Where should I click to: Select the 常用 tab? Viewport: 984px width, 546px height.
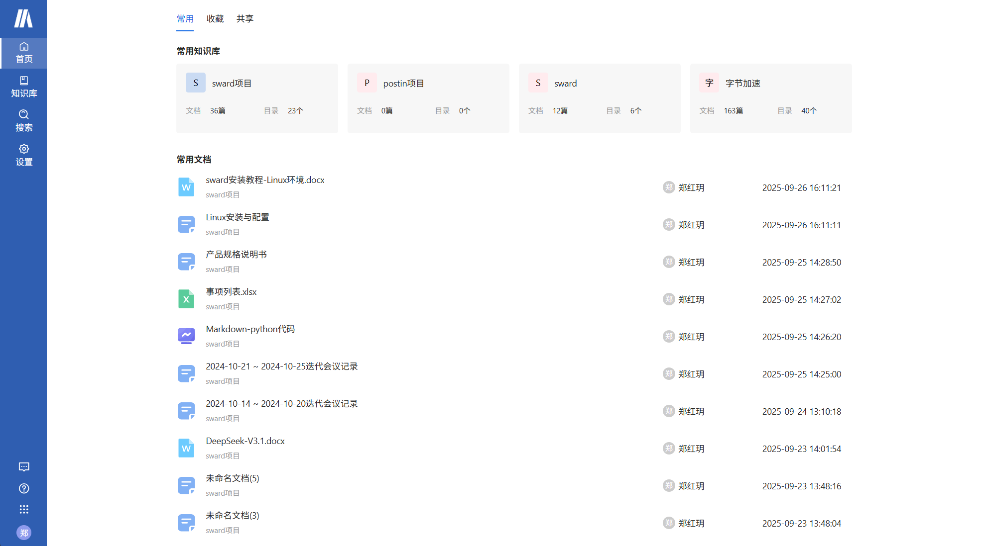point(185,18)
